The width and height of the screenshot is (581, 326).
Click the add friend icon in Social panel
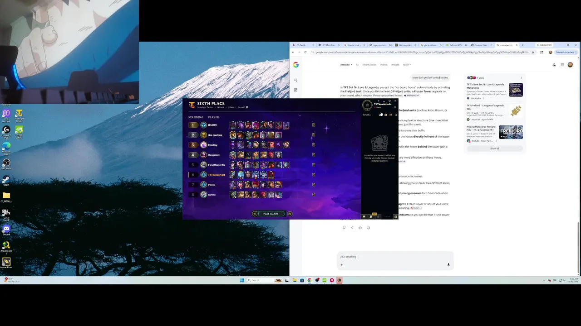381,115
